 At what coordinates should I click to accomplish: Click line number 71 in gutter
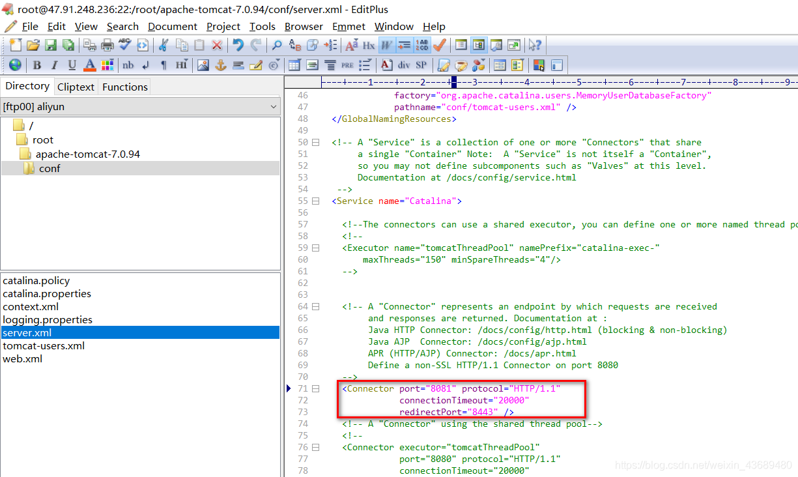(302, 388)
